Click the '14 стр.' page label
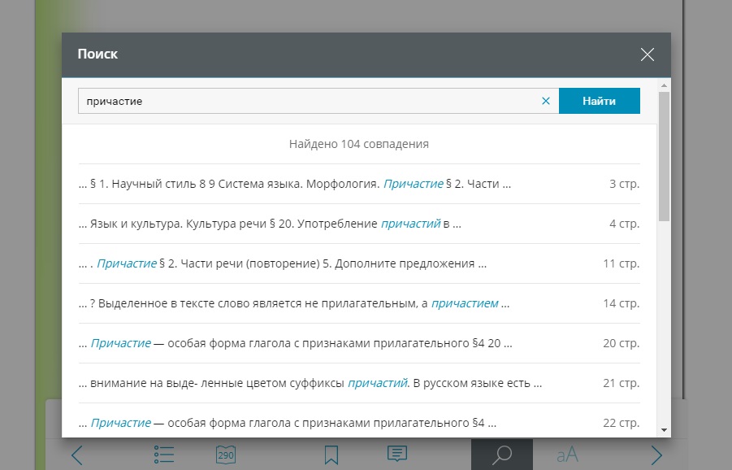This screenshot has height=470, width=732. click(621, 303)
